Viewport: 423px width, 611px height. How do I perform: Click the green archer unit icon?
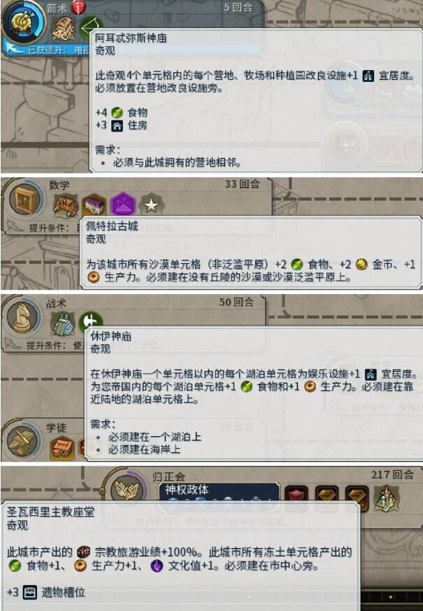[x=90, y=27]
